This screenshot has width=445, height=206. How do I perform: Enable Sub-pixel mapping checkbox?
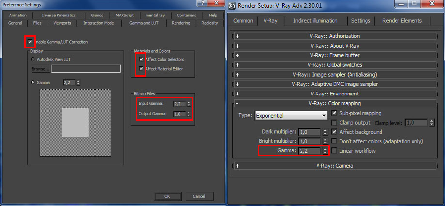coord(334,113)
